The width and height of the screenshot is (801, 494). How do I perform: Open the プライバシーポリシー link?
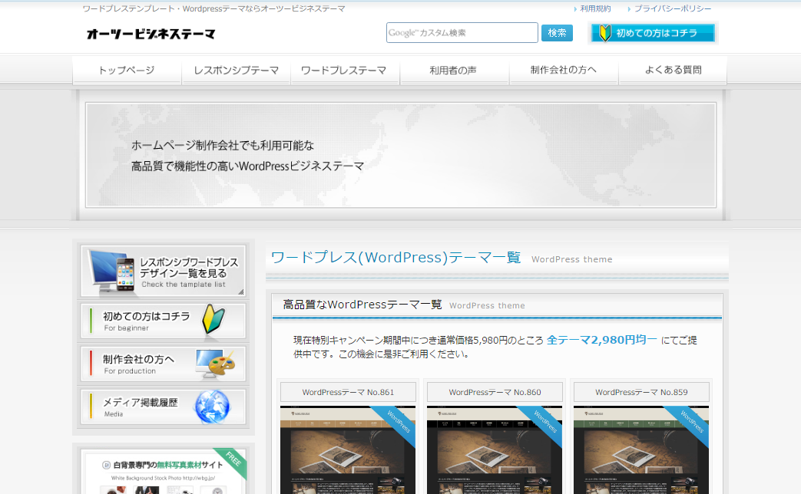672,8
